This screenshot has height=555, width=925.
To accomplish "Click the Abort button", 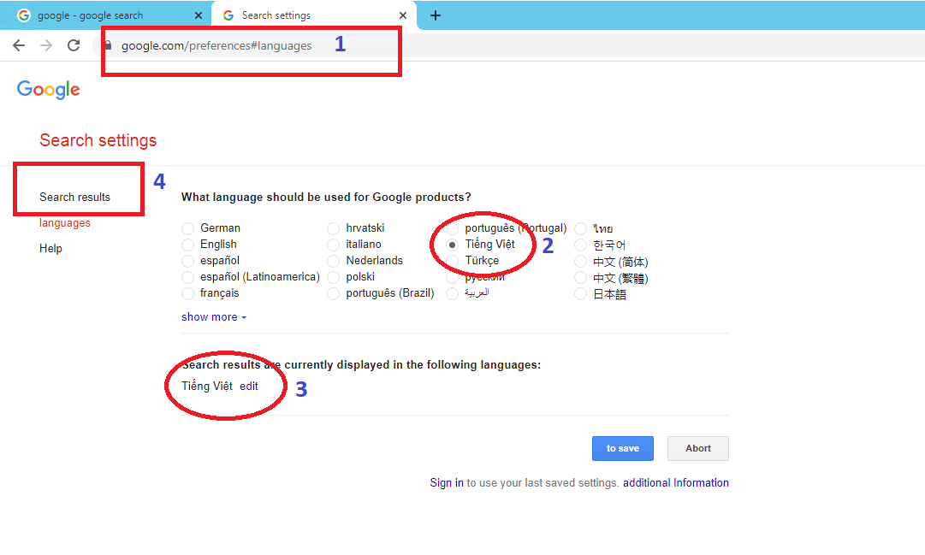I will 698,448.
